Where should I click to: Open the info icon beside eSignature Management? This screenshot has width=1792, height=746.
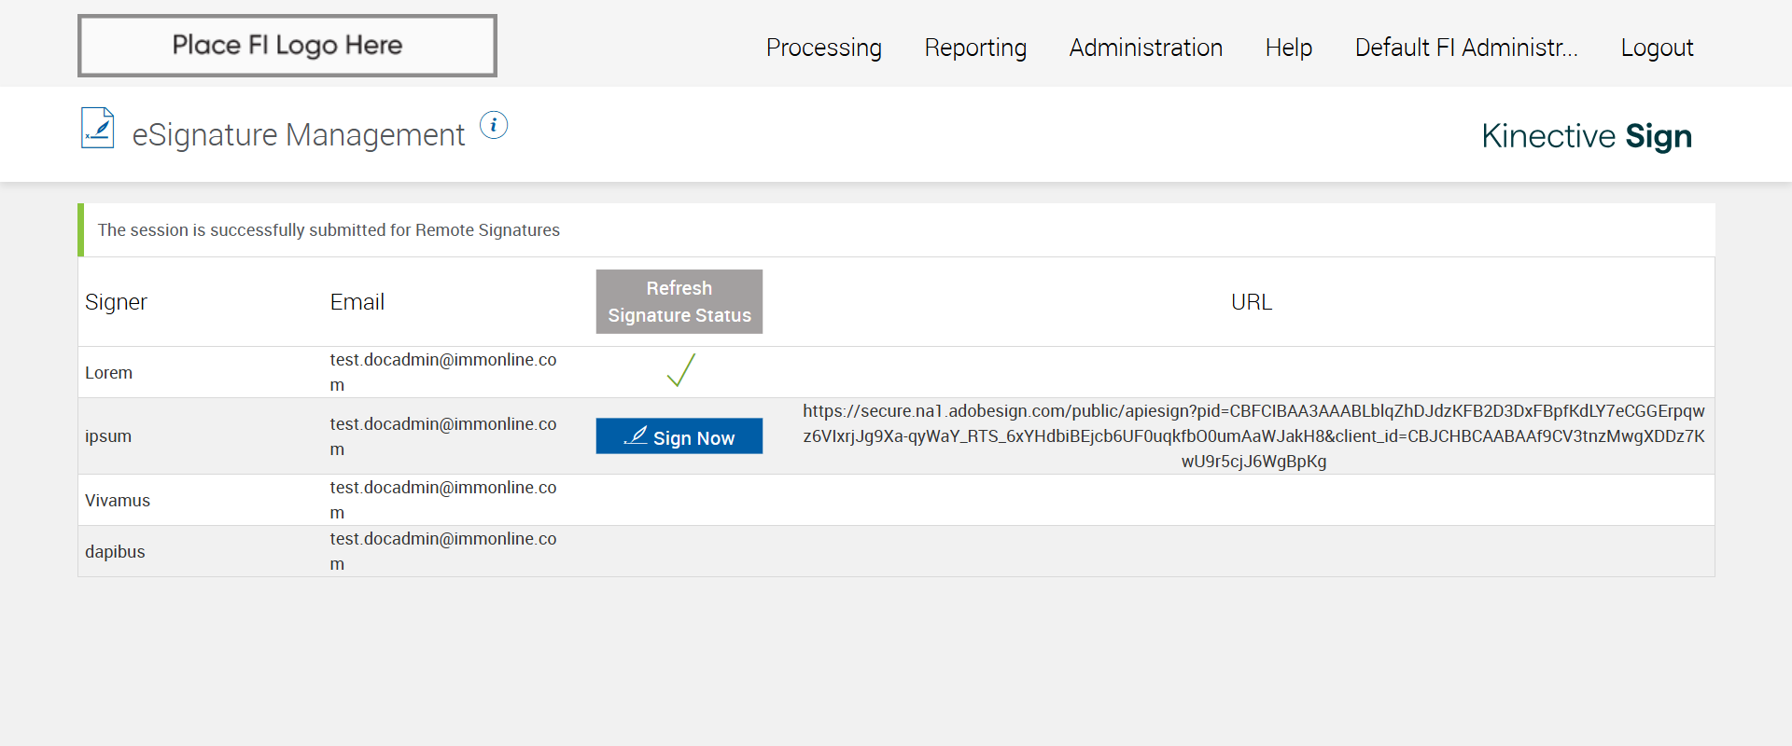point(494,125)
